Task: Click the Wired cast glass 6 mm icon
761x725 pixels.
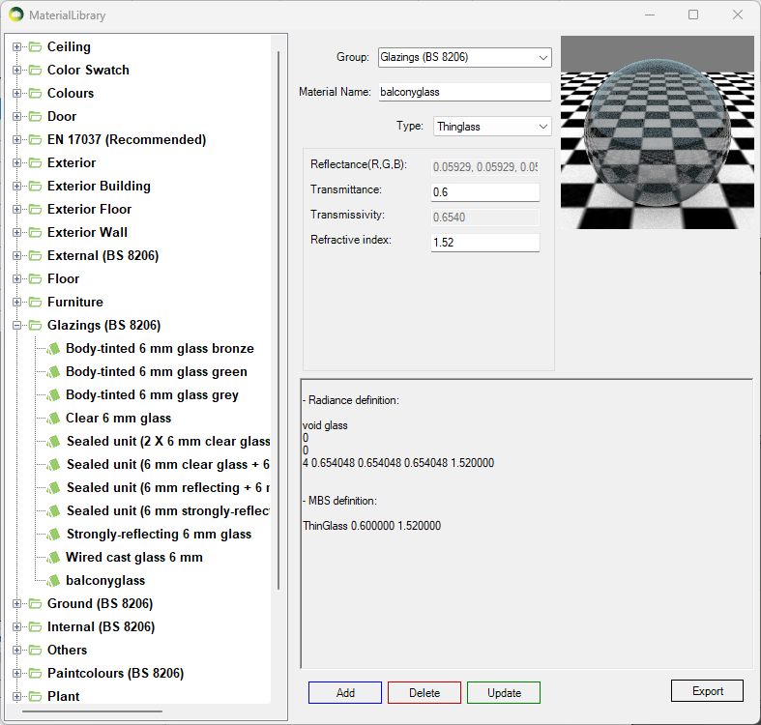Action: [54, 557]
